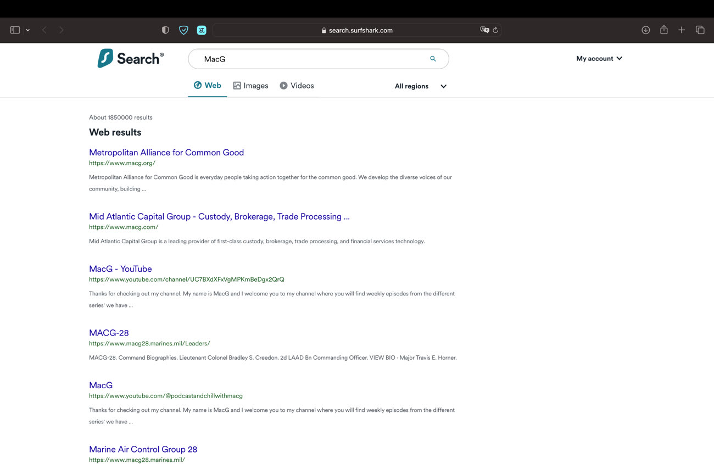
Task: Open the teal translate extension icon
Action: click(x=202, y=30)
